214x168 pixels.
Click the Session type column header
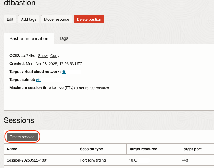click(x=91, y=149)
